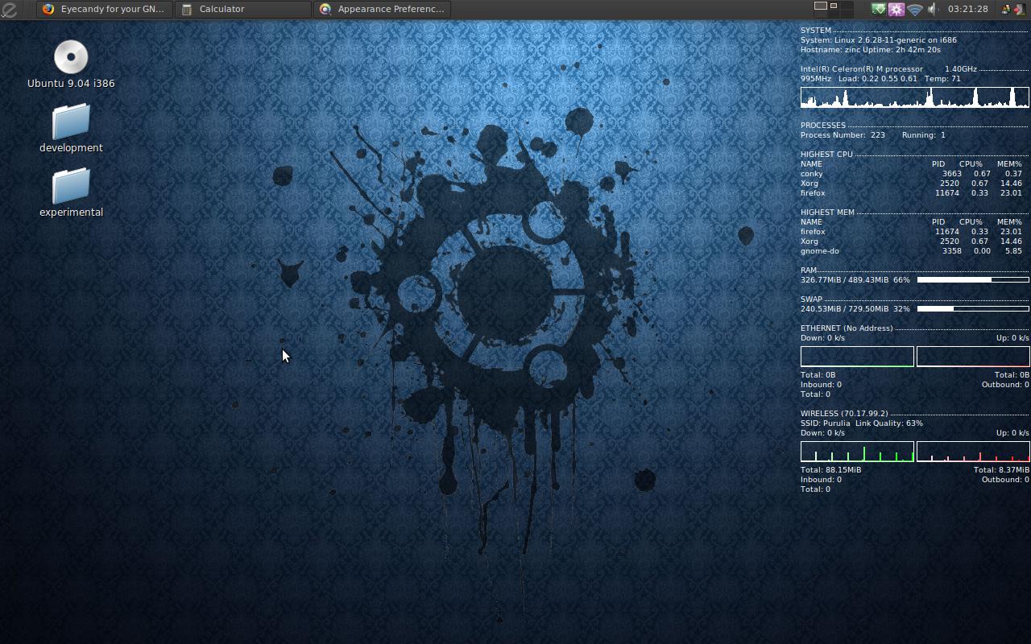The height and width of the screenshot is (644, 1031).
Task: Click the ethernet upload graph
Action: 973,357
